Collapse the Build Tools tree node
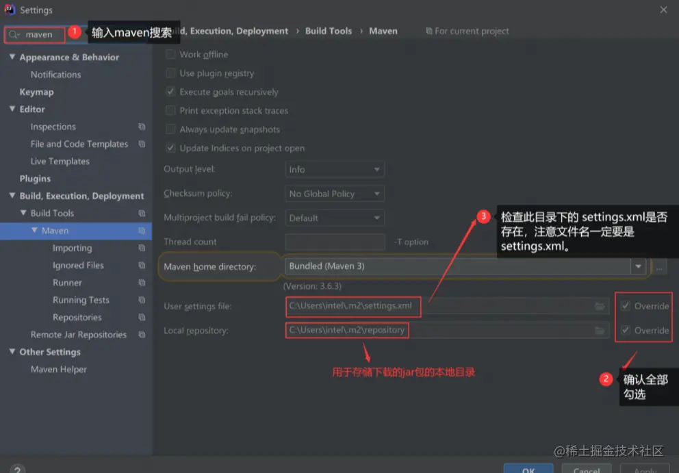 click(23, 213)
